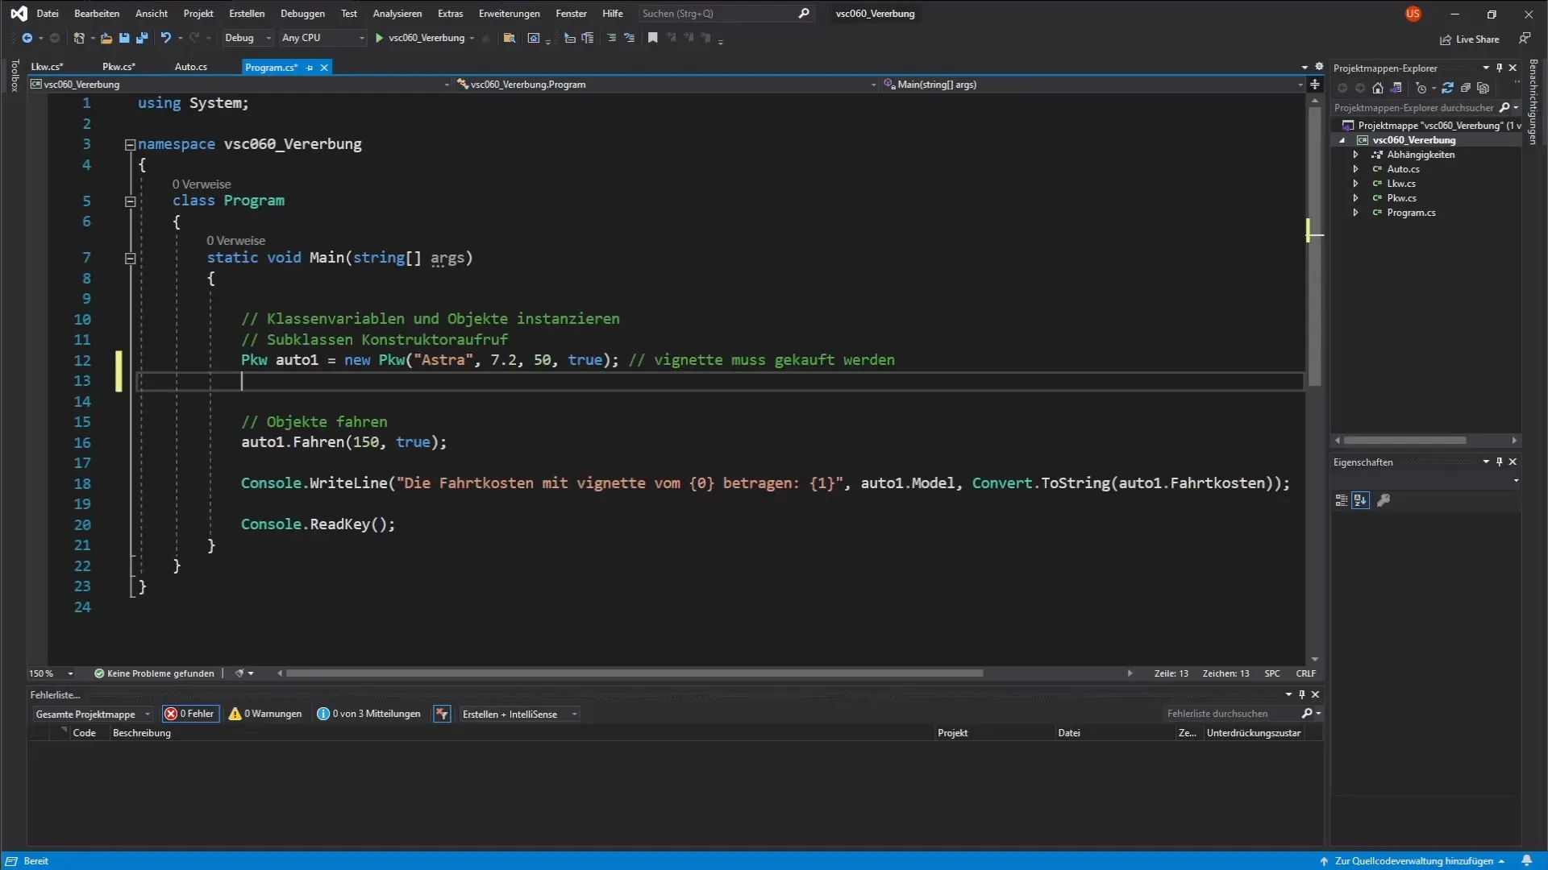The height and width of the screenshot is (870, 1548).
Task: Click the editor horizontal scrollbar thumb
Action: [x=635, y=673]
